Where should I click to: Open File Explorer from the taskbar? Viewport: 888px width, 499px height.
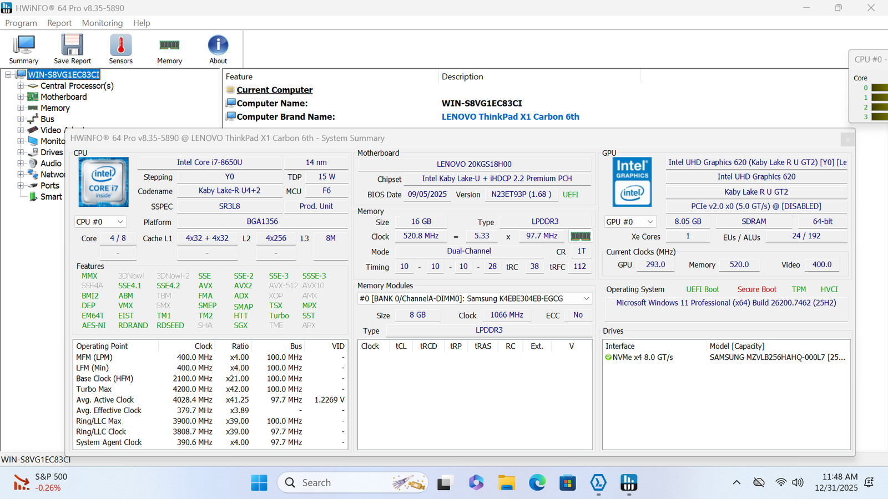point(506,483)
